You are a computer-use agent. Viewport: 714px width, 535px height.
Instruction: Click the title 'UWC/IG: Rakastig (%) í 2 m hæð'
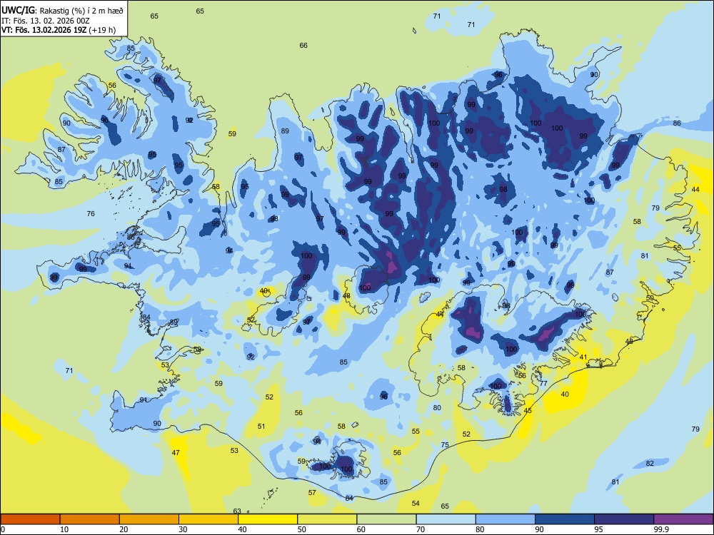(x=62, y=10)
